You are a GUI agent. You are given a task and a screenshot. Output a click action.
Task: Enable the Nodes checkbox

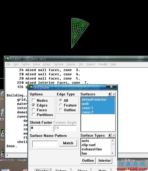click(x=34, y=100)
